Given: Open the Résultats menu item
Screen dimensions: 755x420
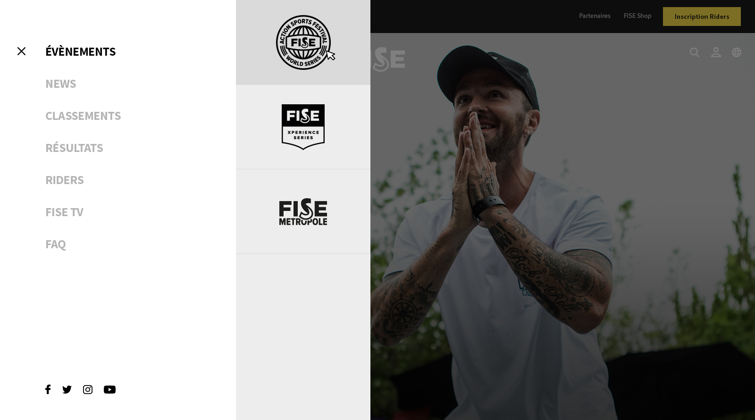Looking at the screenshot, I should point(74,148).
